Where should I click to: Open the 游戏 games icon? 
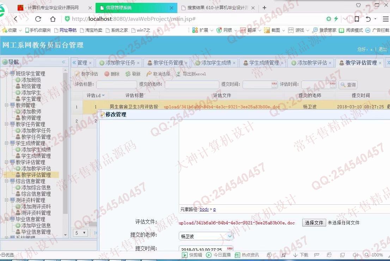click(291, 30)
